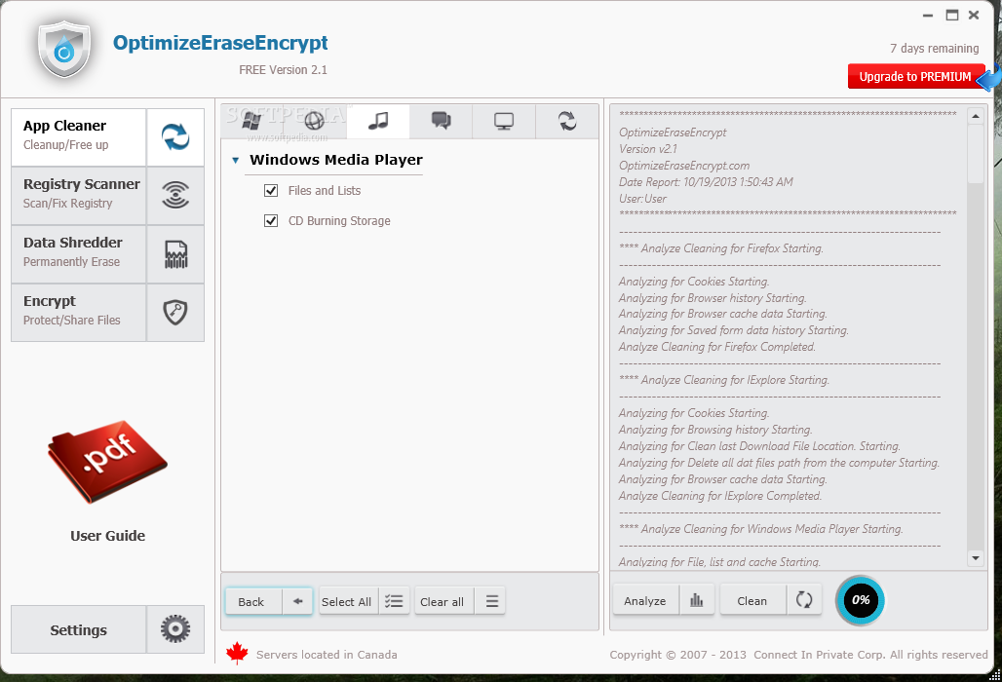Click 'Analyze Cleaning for Firefox Completed' line
This screenshot has height=682, width=1002.
(x=717, y=347)
